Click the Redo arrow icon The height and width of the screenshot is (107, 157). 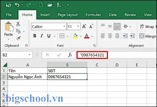tap(29, 5)
